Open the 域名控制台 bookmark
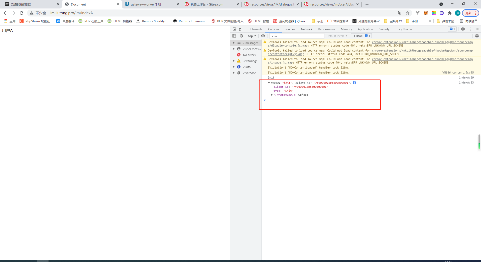The height and width of the screenshot is (262, 481). click(338, 21)
